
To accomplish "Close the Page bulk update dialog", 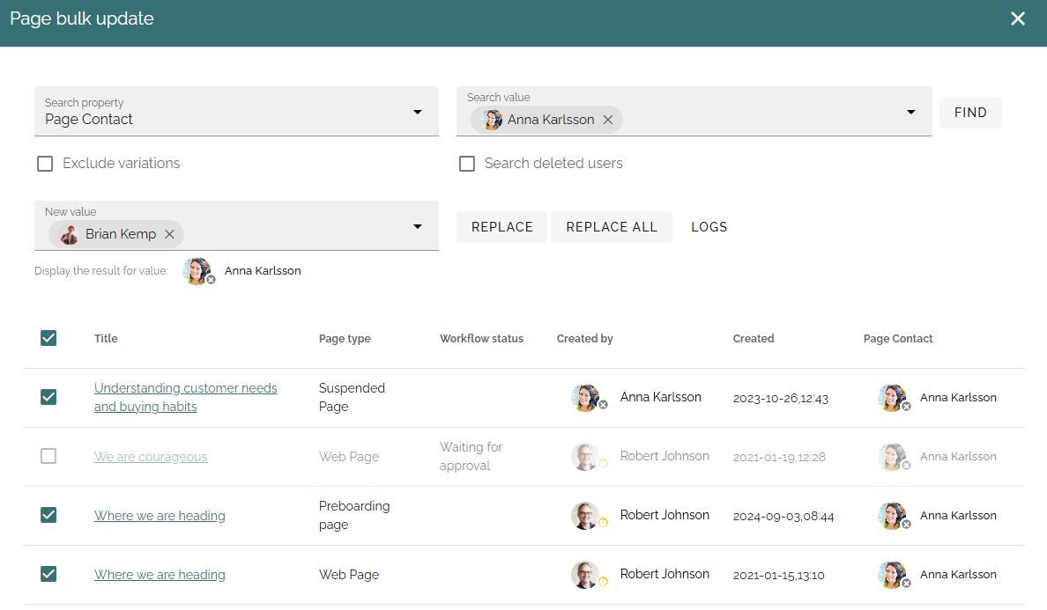I will click(x=1018, y=18).
